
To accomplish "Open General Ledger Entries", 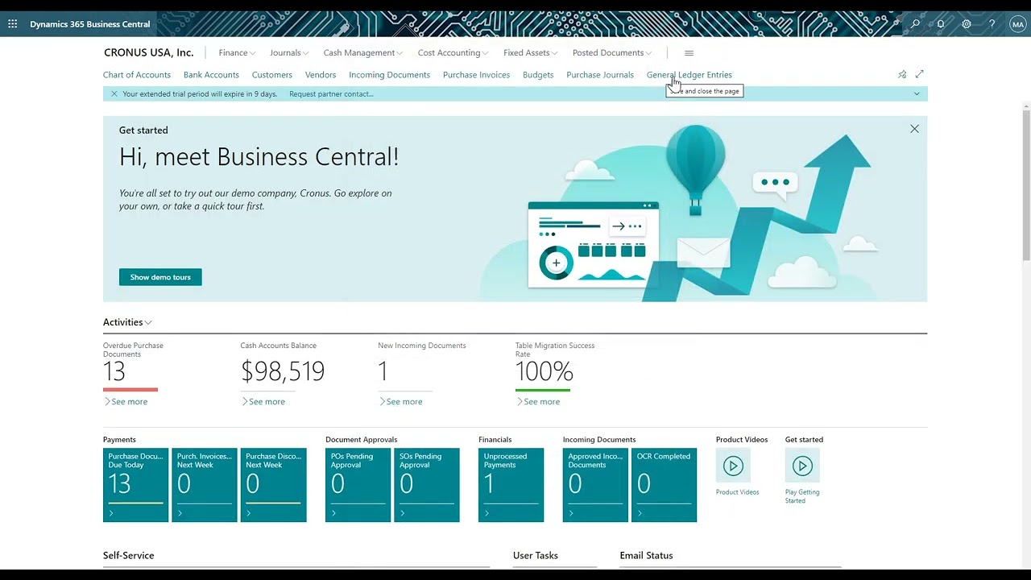I will pos(689,75).
